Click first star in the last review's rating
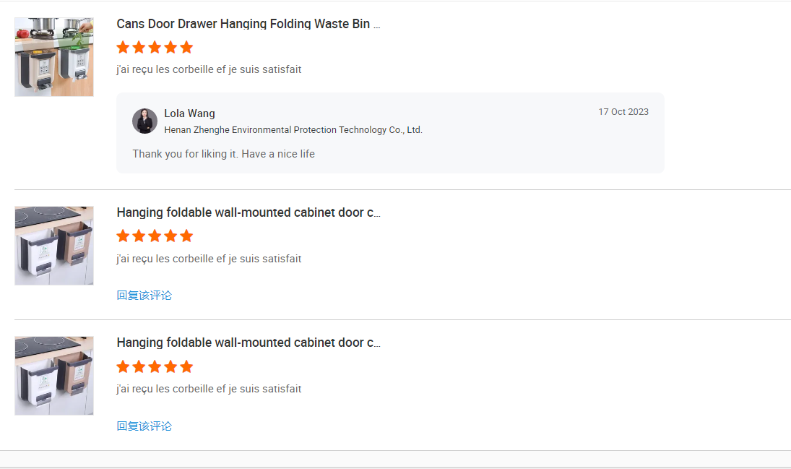Viewport: 791px width, 469px height. [x=123, y=366]
